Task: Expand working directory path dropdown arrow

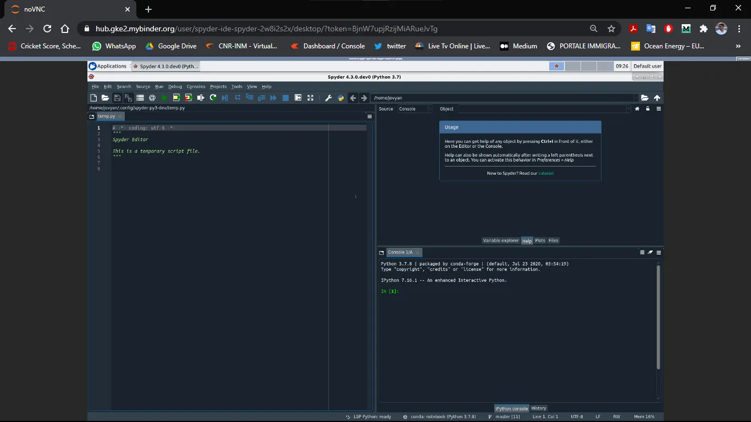Action: point(636,98)
